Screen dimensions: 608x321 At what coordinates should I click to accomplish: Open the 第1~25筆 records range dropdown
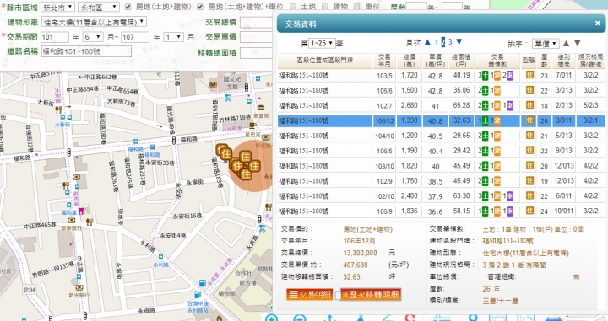tap(322, 43)
